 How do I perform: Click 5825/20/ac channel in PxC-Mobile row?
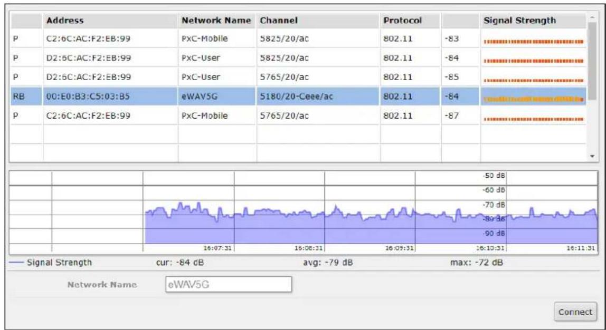pos(284,38)
